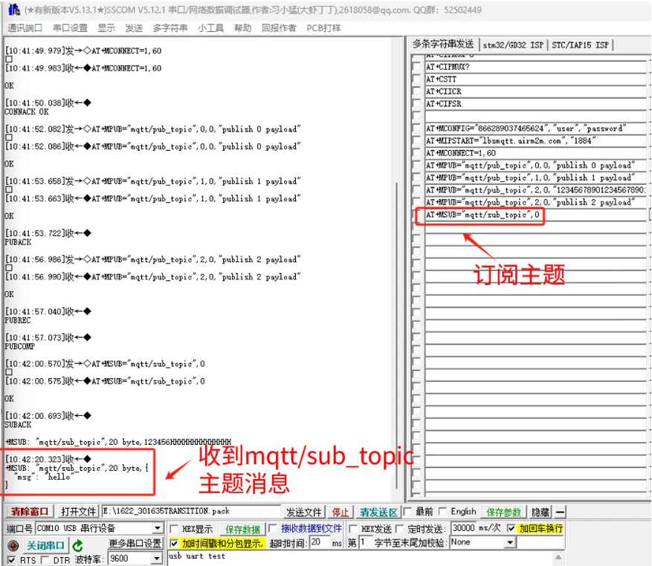Click the "publish 0 payload" AT+MPUB command row

(x=535, y=166)
